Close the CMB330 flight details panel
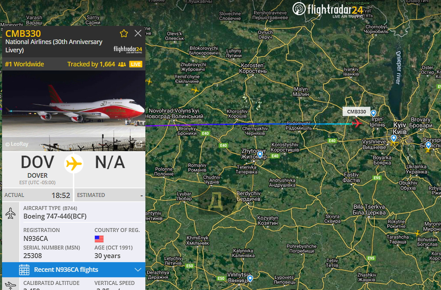Viewport: 441px width, 290px height. [x=138, y=33]
